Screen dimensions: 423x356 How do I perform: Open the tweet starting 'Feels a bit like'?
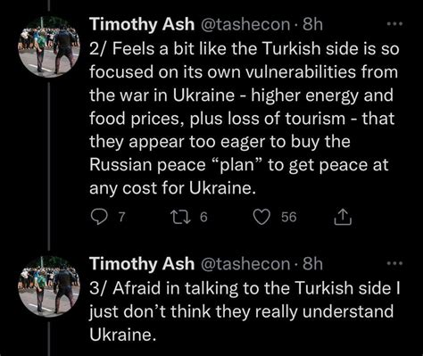[244, 119]
